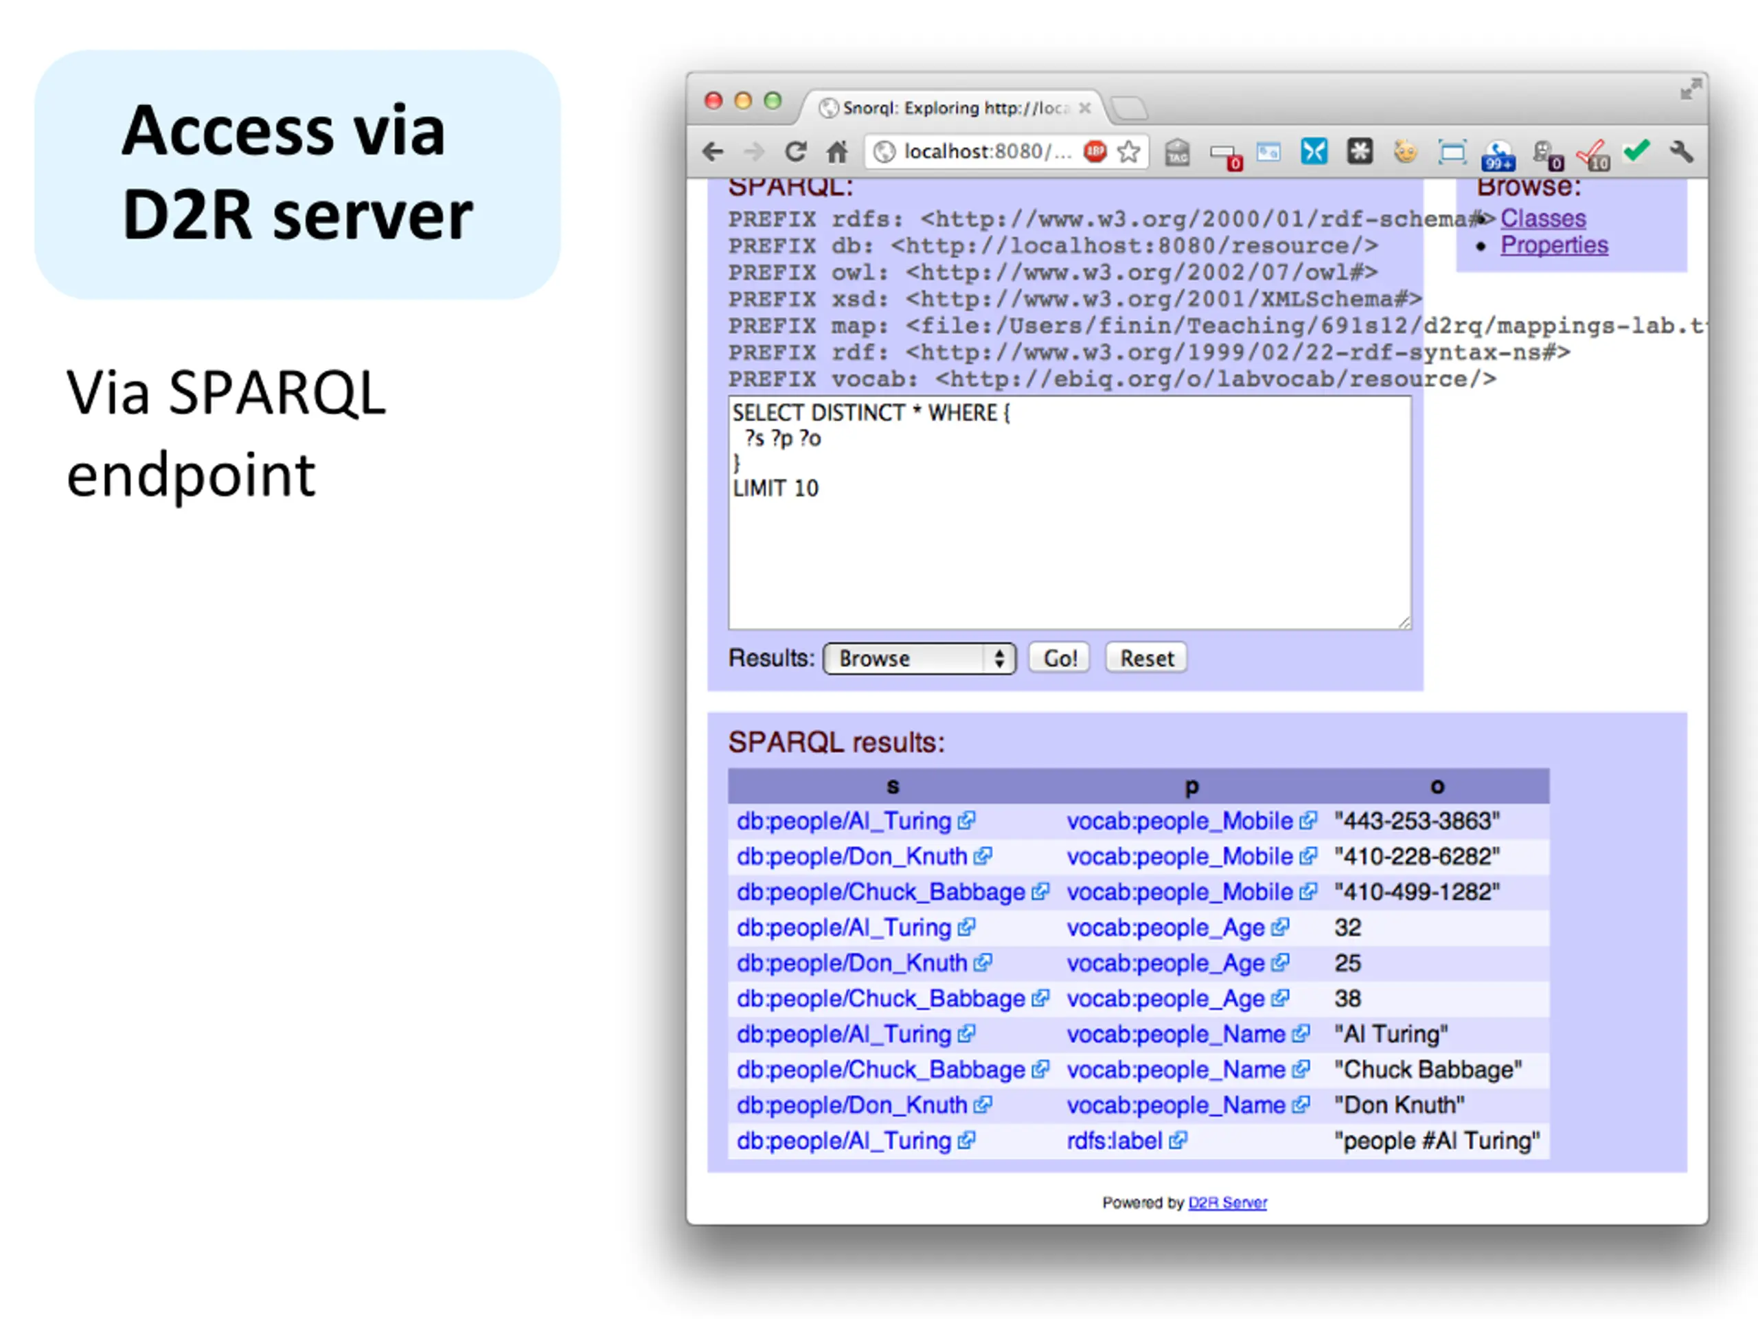
Task: Bookmark the page with the star icon
Action: (x=1128, y=151)
